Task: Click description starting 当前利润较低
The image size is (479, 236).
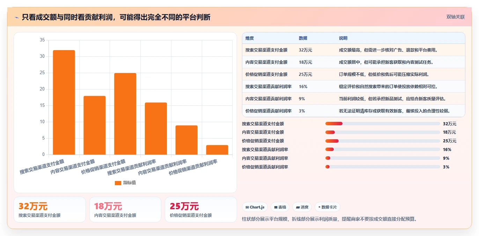Action: 393,99
